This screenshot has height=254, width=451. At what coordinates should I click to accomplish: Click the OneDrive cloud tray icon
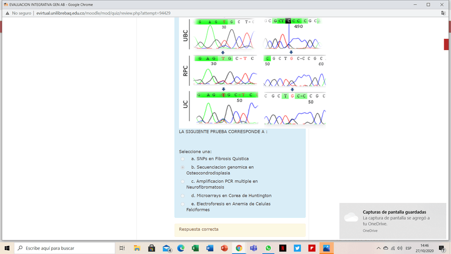pos(386,248)
